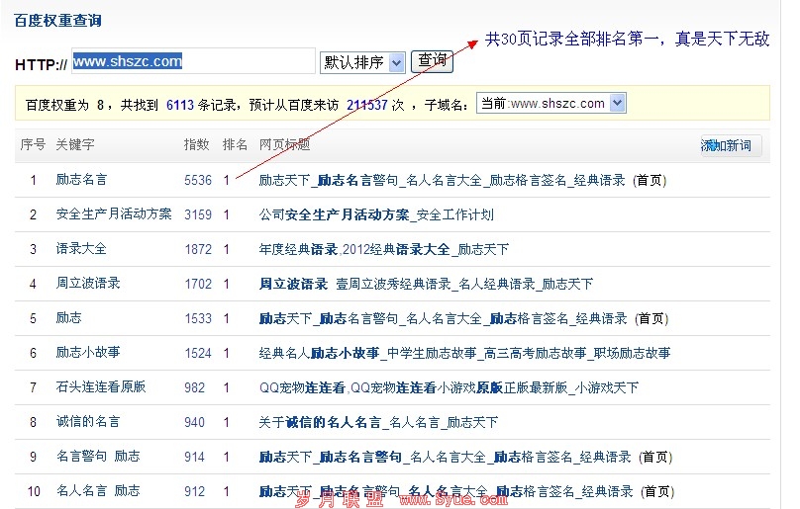Image resolution: width=800 pixels, height=509 pixels.
Task: Click keyword 安全生产月活动方案
Action: 114,214
